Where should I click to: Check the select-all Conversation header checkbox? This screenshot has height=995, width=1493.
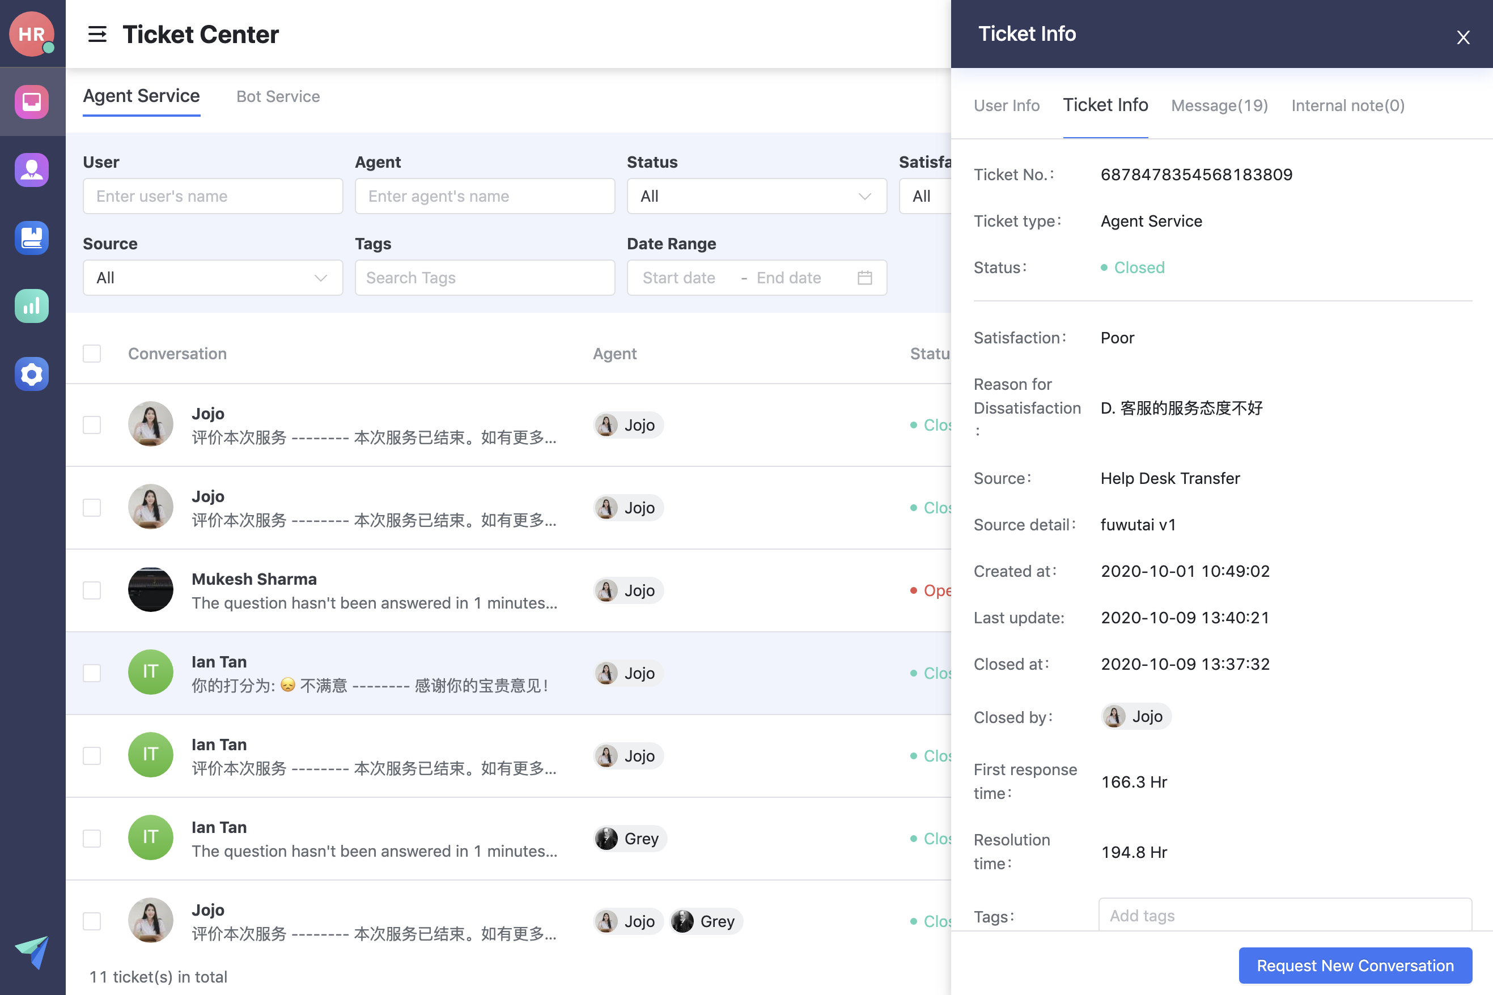coord(92,354)
